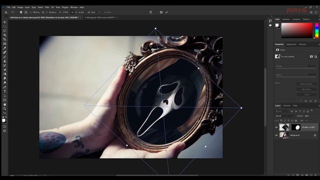Open the Filter menu

click(47, 7)
